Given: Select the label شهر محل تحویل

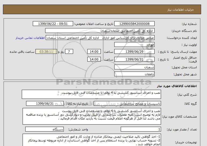Looking at the screenshot, I should click(185, 74).
